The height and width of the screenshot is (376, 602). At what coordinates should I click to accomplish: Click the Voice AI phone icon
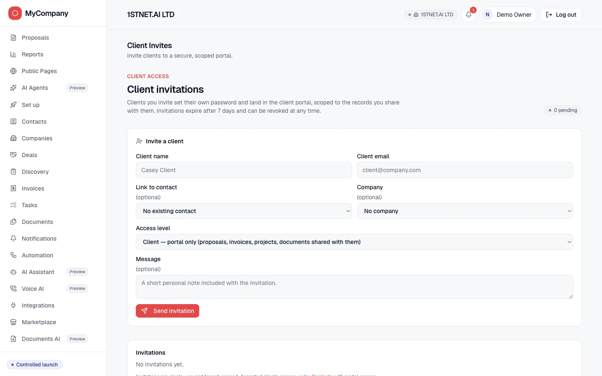pyautogui.click(x=13, y=289)
